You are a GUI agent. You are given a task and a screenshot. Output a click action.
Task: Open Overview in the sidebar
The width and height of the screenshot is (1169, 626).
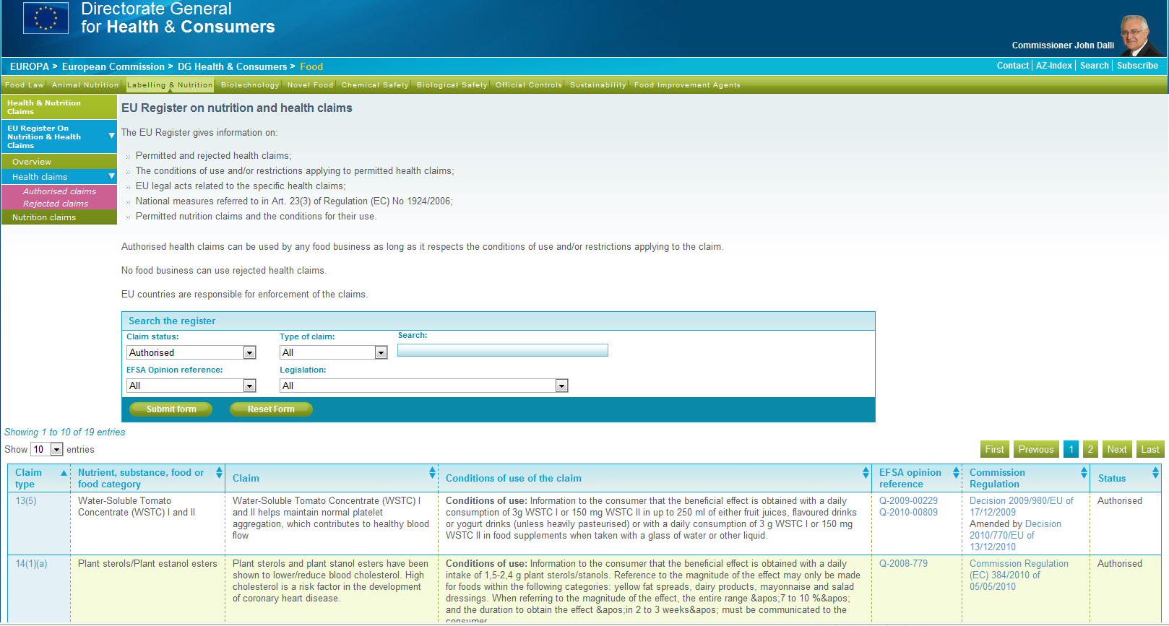(59, 162)
